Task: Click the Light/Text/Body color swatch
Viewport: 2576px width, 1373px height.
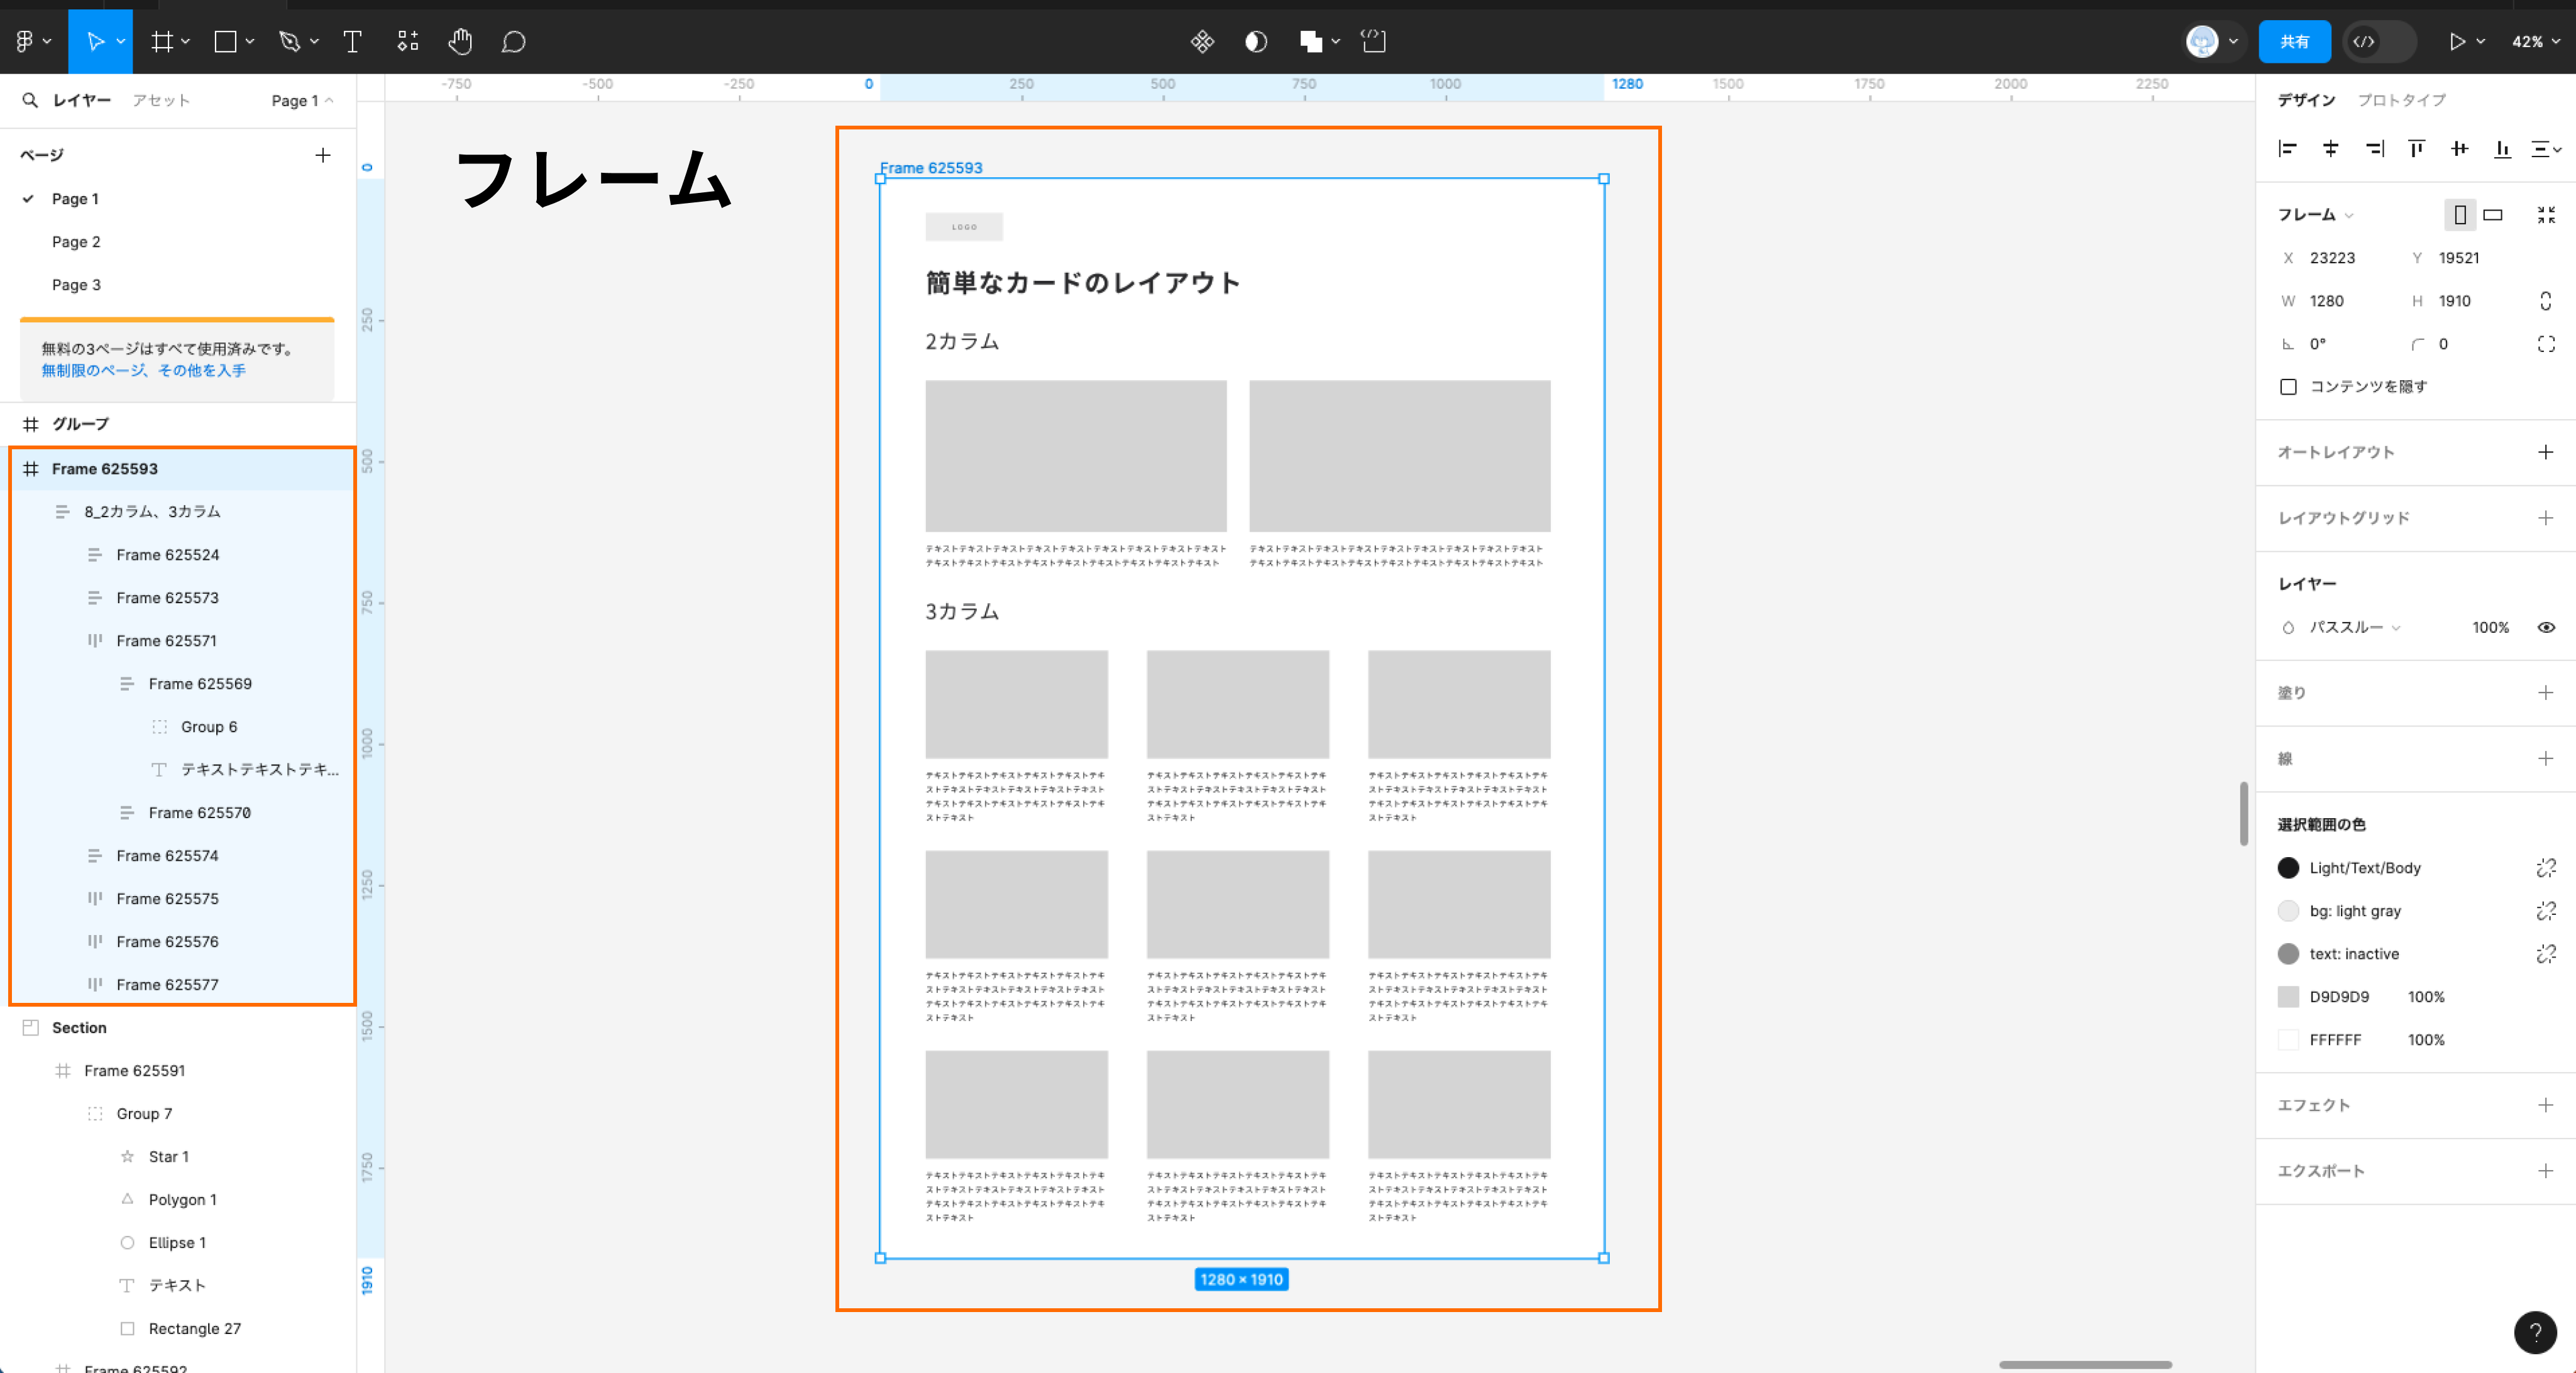Action: click(2288, 868)
